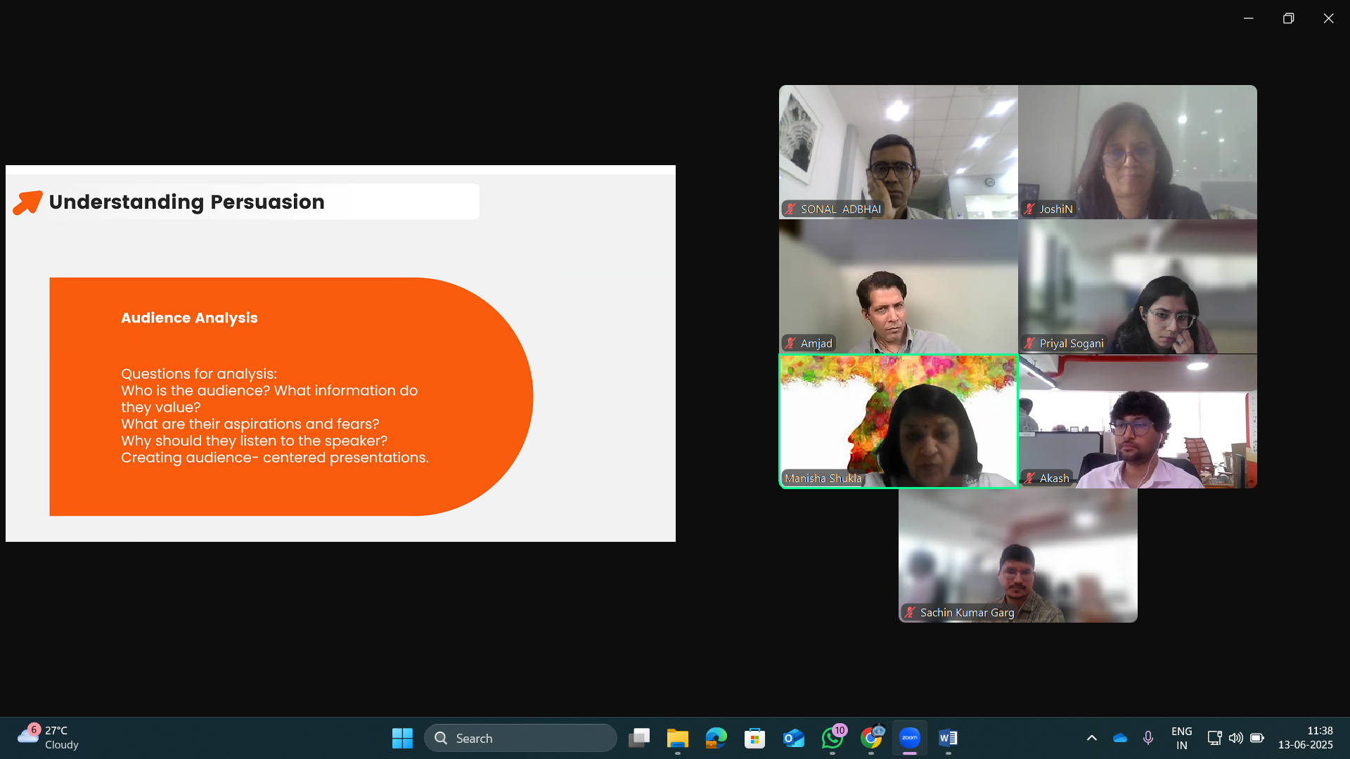Click the Understanding Persuasion slide title

pos(186,202)
